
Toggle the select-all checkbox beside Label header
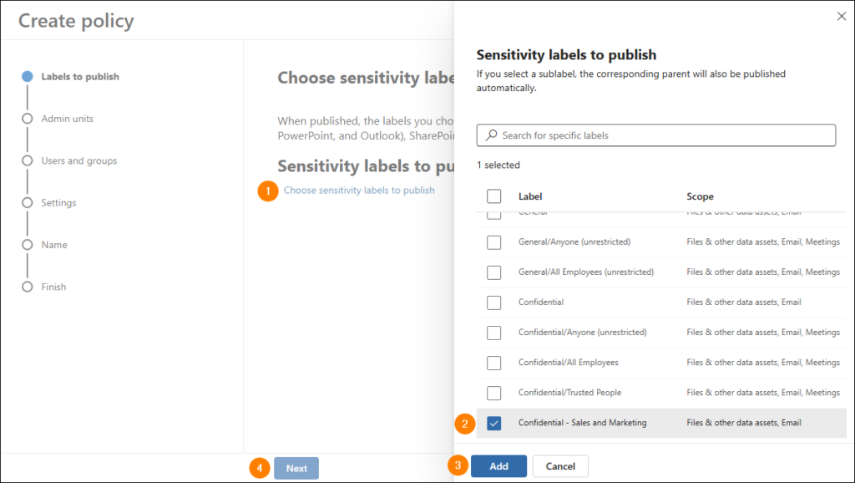[494, 196]
